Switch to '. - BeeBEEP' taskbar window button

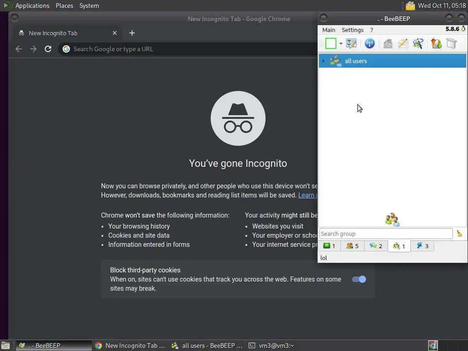click(54, 346)
